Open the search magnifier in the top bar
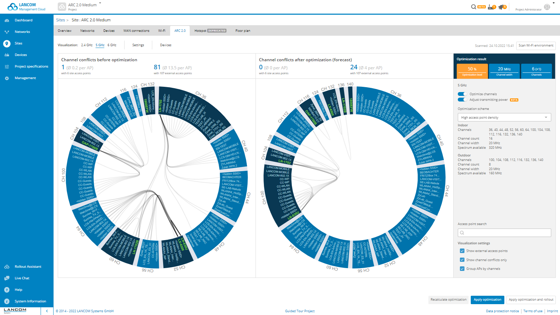Image resolution: width=560 pixels, height=315 pixels. 474,7
